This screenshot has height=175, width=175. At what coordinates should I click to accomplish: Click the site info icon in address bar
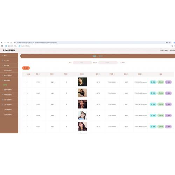coord(15,43)
